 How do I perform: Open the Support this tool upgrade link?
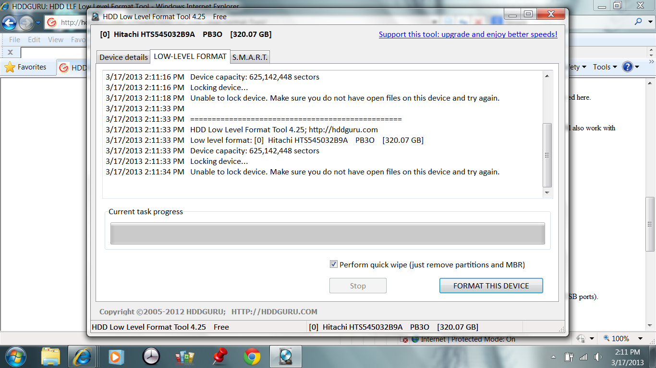[468, 34]
